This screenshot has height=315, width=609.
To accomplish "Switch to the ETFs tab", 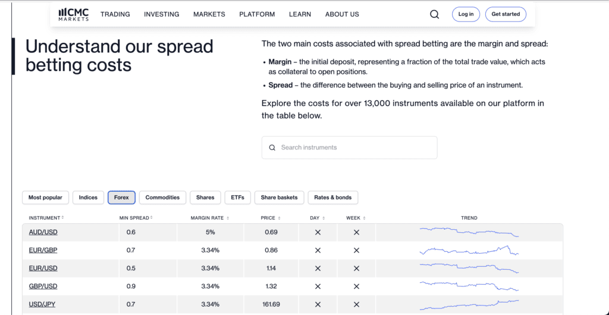I will click(x=238, y=198).
